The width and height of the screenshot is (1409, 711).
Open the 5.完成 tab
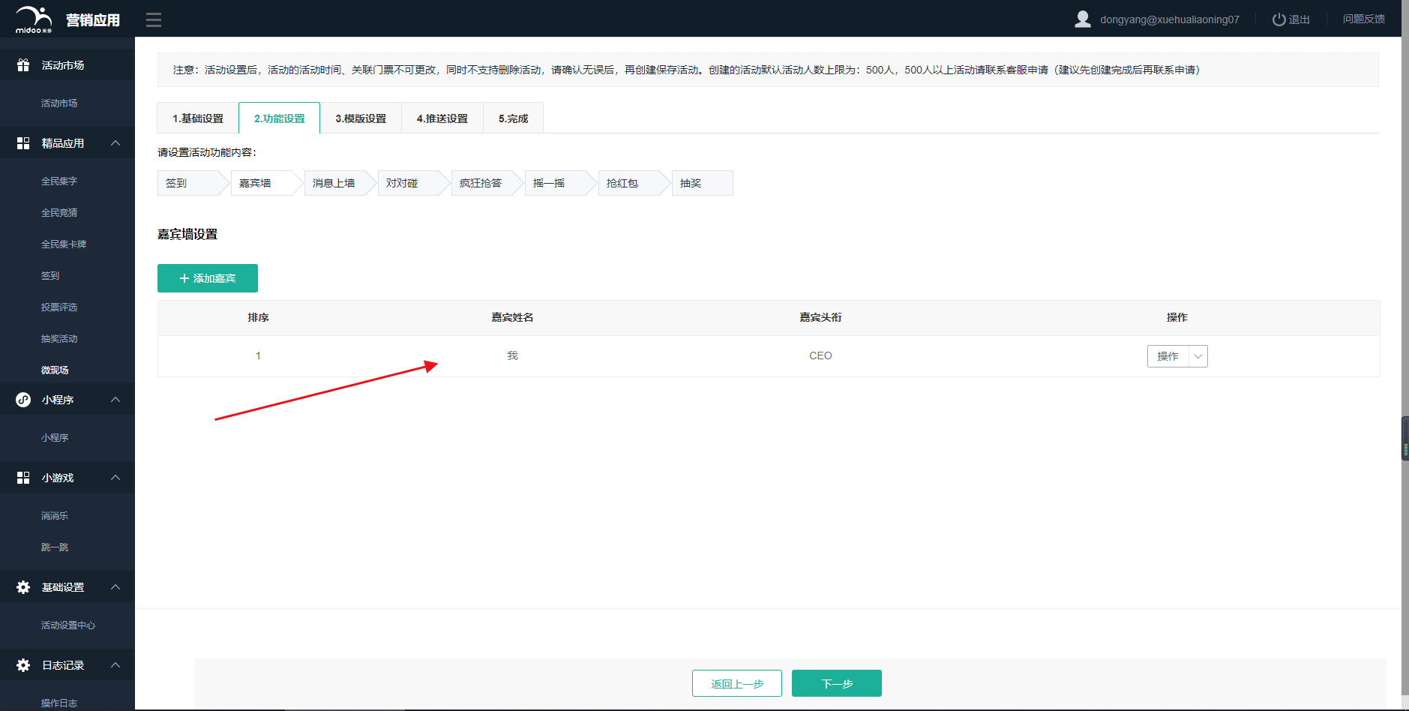pyautogui.click(x=514, y=118)
